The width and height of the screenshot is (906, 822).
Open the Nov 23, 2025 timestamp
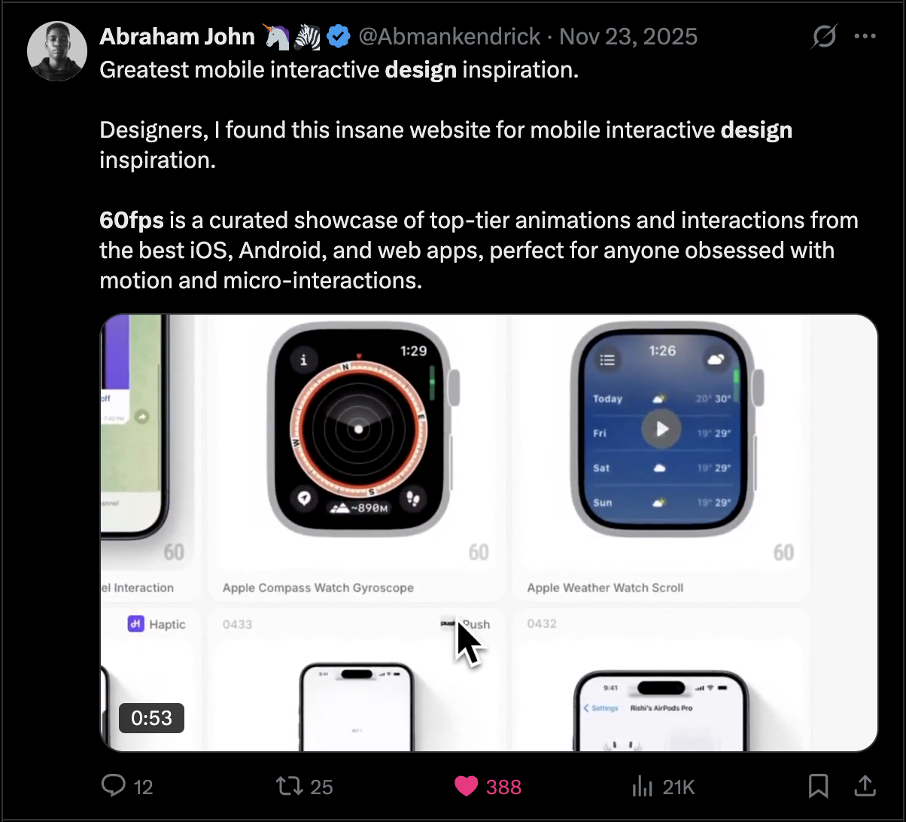629,36
